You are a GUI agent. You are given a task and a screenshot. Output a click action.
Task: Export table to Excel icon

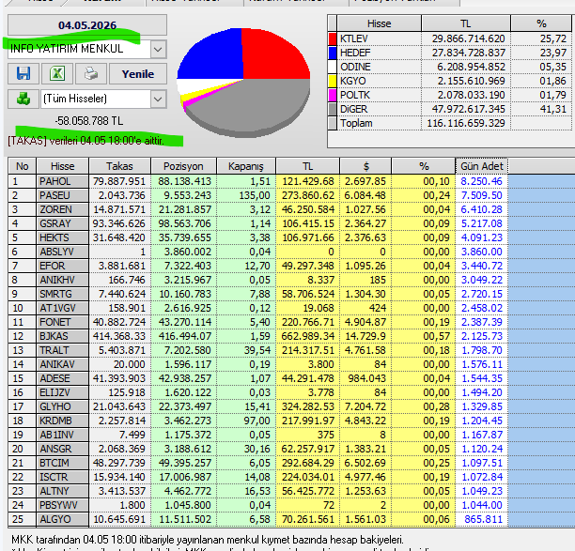pyautogui.click(x=57, y=73)
